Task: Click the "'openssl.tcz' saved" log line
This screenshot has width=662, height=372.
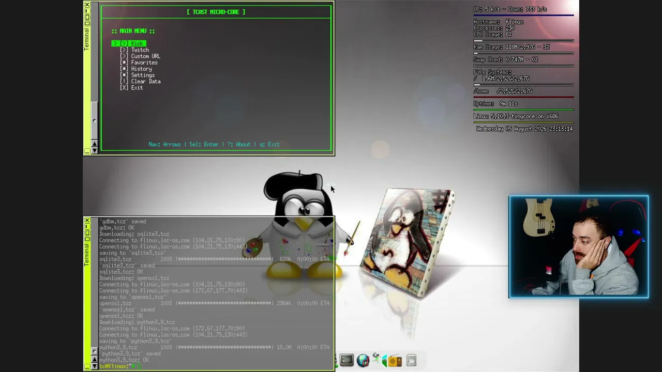Action: (127, 309)
